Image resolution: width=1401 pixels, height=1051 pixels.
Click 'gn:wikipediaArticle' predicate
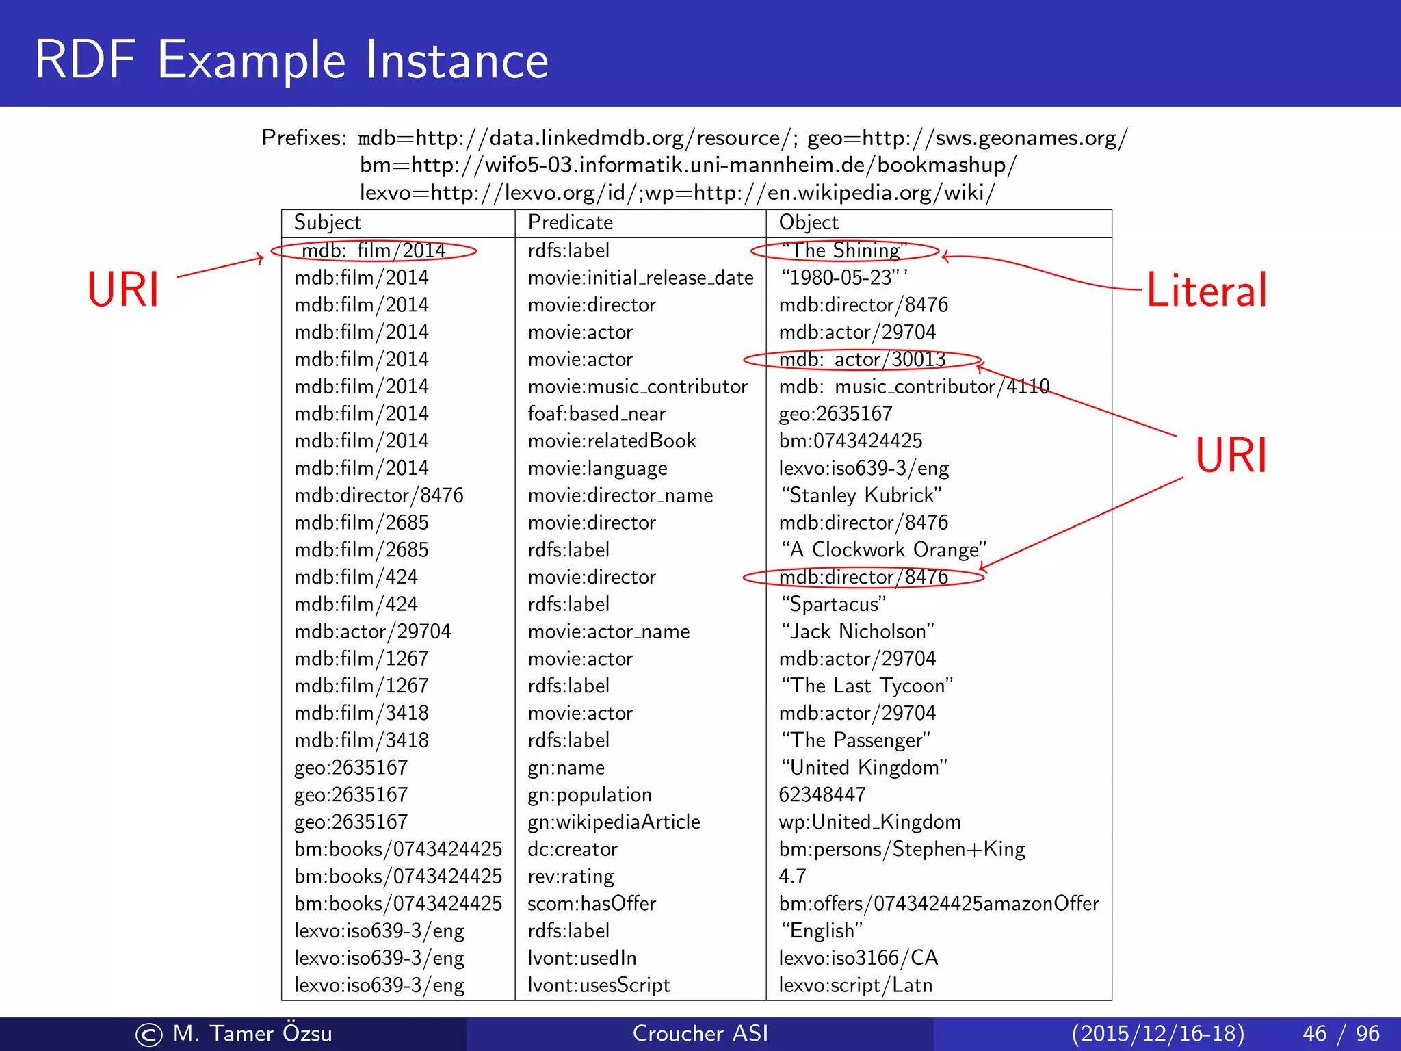[614, 822]
